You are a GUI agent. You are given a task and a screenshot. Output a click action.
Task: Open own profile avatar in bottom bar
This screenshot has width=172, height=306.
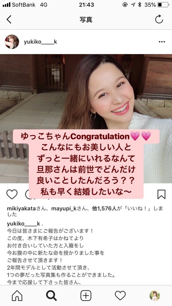pos(155,296)
